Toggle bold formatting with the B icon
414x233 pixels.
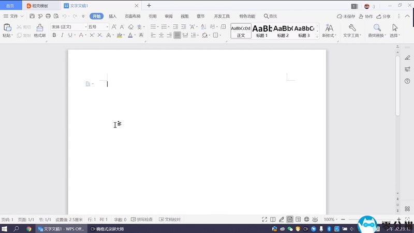click(x=54, y=35)
